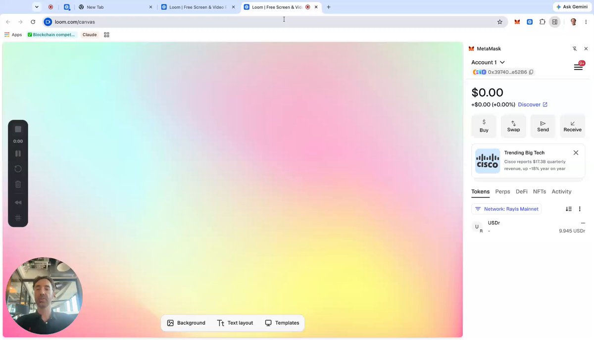Expand the Account 1 selector

coord(488,62)
